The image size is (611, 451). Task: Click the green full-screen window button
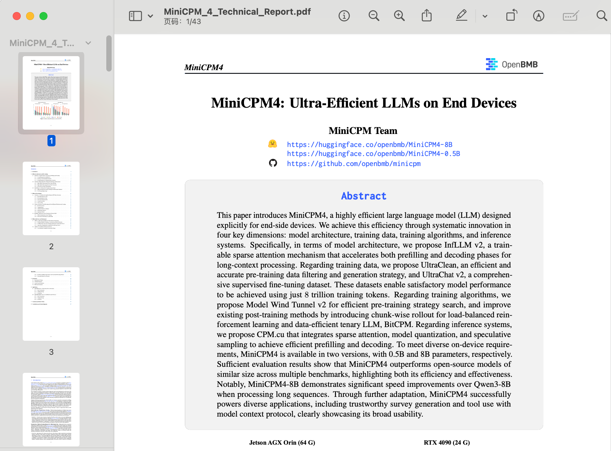[43, 16]
